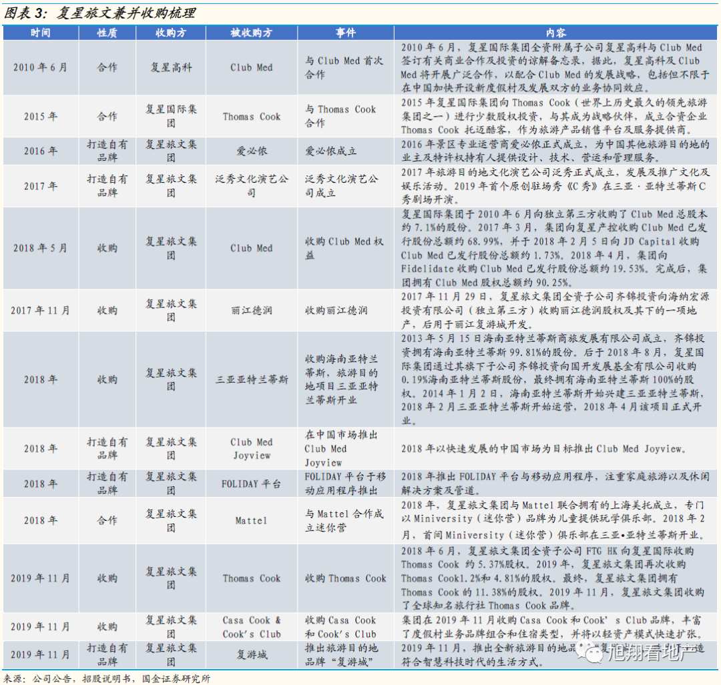Click the 收购方 column header

pos(171,33)
